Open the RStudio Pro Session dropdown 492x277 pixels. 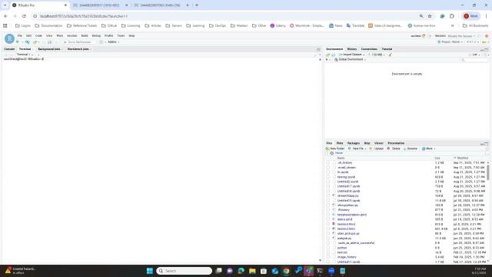pos(461,36)
